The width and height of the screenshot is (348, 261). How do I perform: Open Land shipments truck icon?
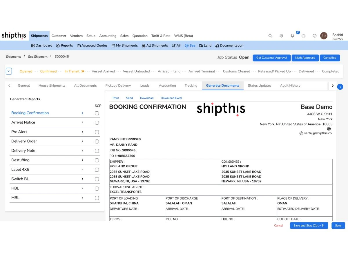(x=205, y=46)
